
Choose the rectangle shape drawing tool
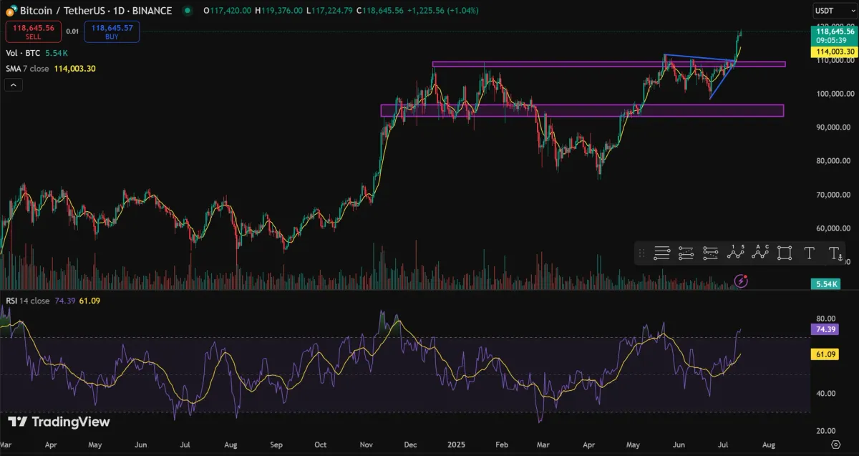[x=785, y=253]
